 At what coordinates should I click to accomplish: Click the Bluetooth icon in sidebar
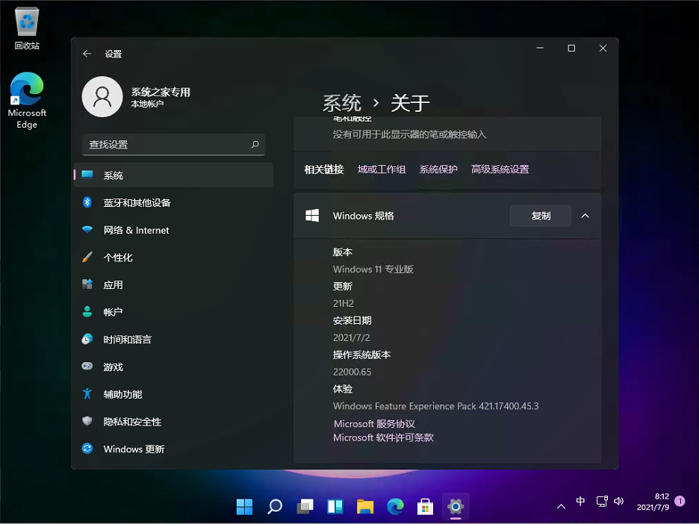(87, 202)
